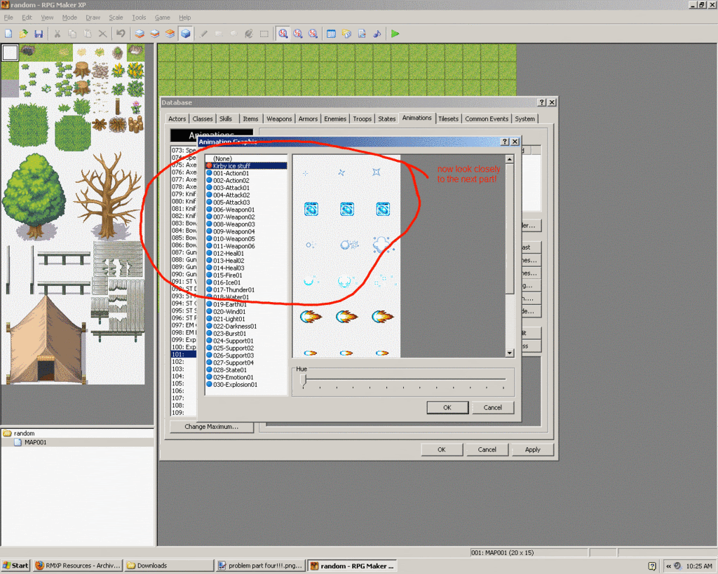The image size is (718, 574).
Task: Select the Flood Fill tool
Action: pos(249,34)
